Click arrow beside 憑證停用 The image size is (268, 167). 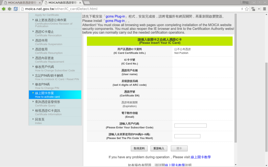coord(33,40)
